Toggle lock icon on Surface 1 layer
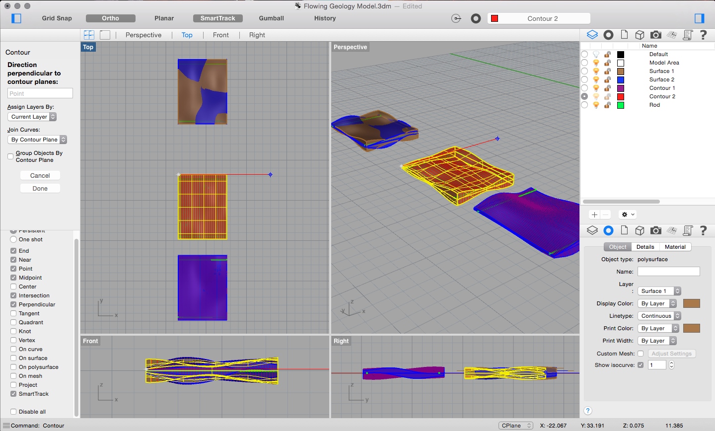The height and width of the screenshot is (431, 715). [x=607, y=71]
